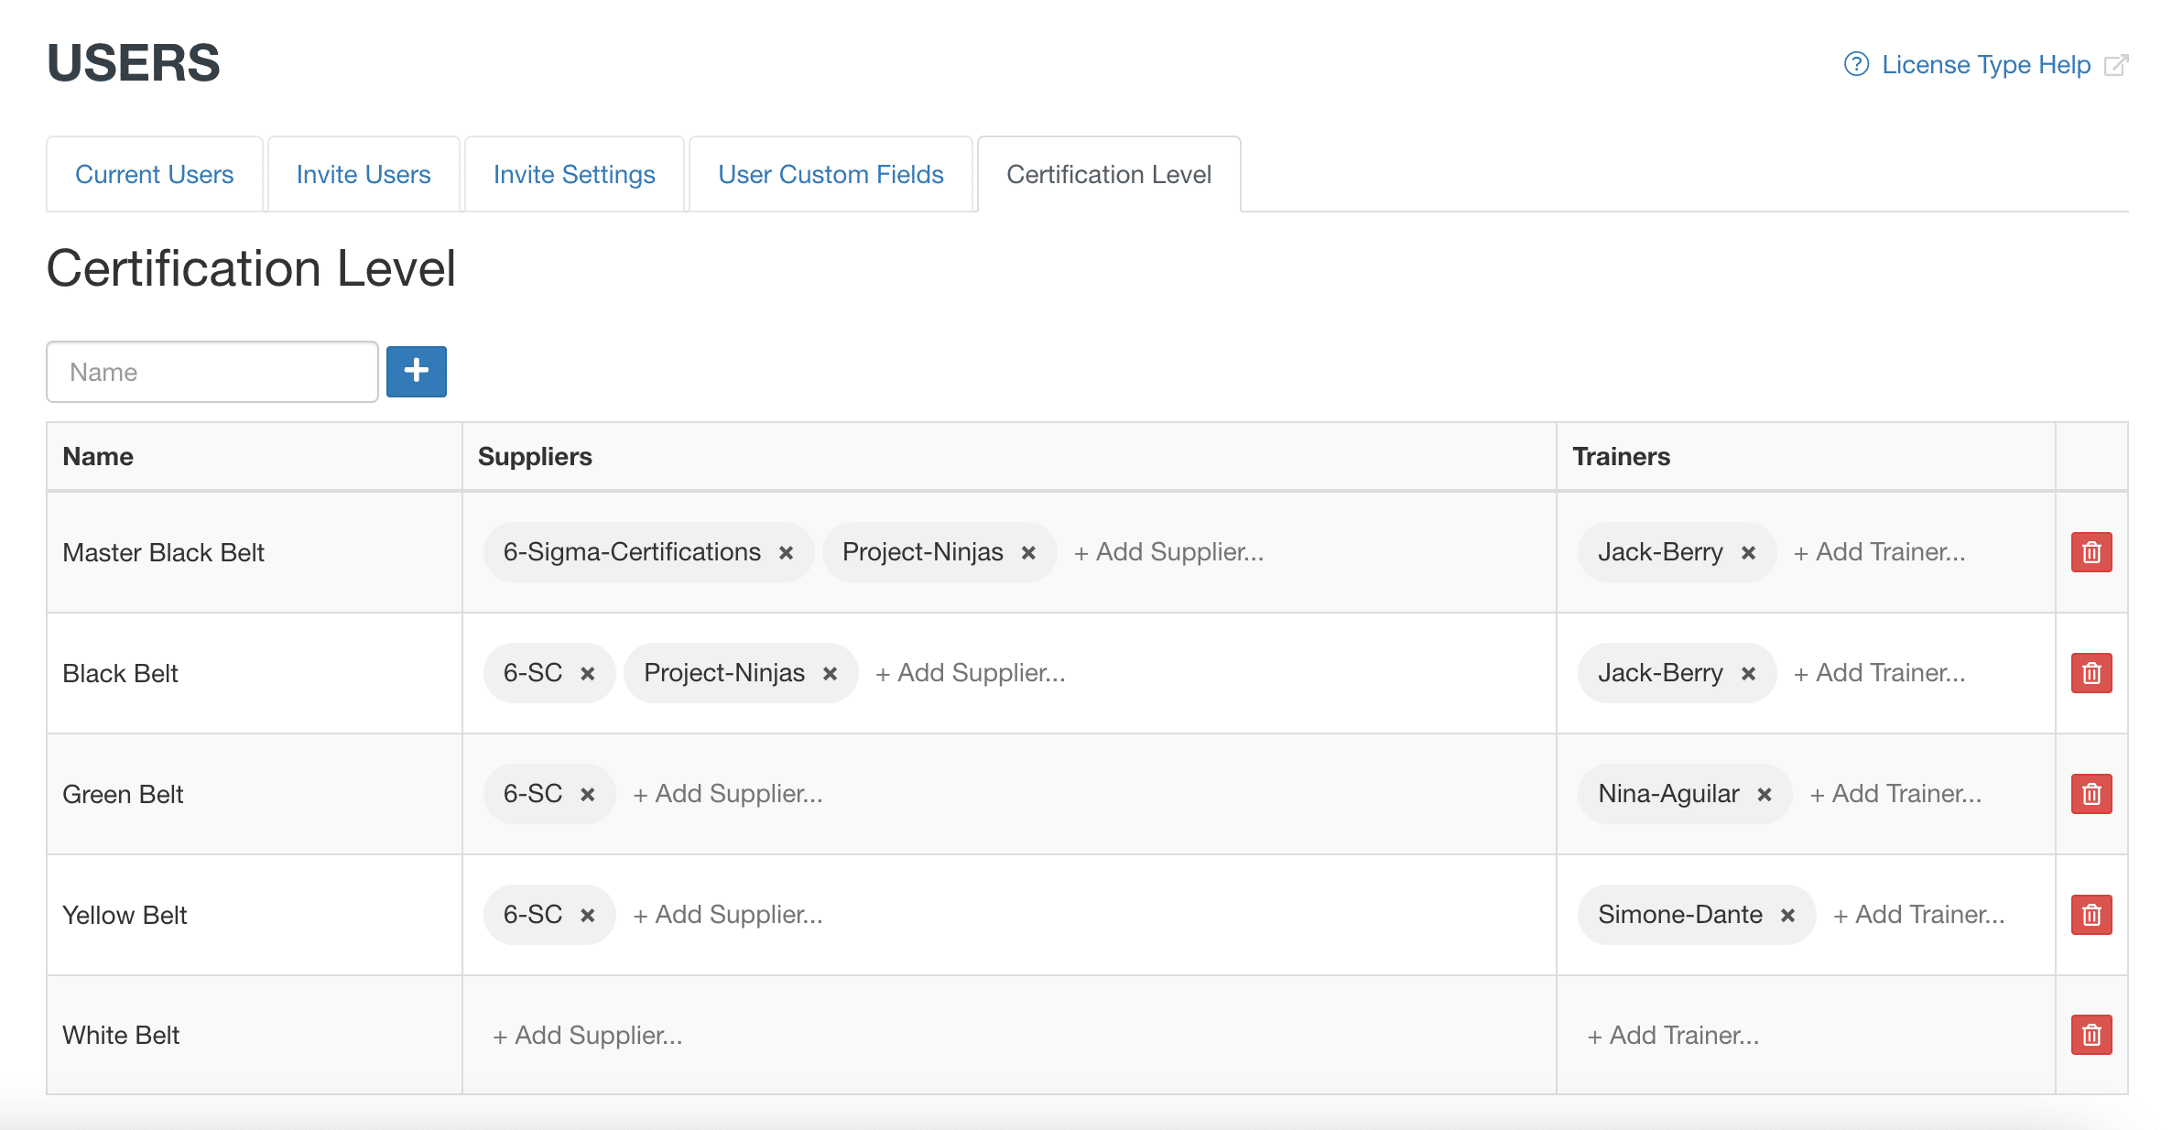This screenshot has height=1130, width=2172.
Task: Remove 6-SC supplier from Green Belt
Action: coord(588,795)
